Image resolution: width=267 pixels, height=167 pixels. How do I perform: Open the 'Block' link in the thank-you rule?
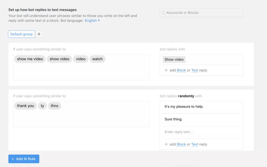click(x=181, y=144)
